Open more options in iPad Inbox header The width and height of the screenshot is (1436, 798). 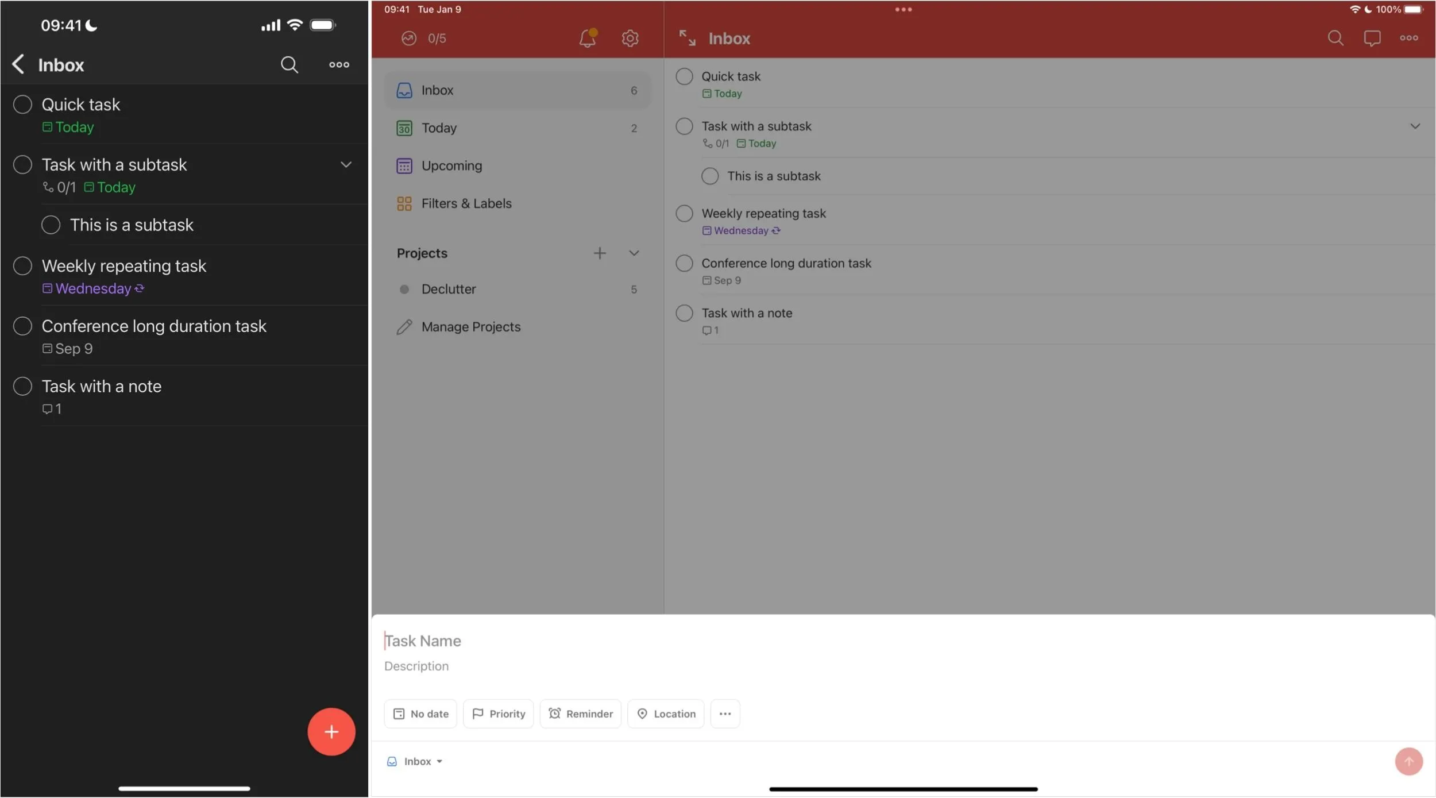pos(1409,38)
